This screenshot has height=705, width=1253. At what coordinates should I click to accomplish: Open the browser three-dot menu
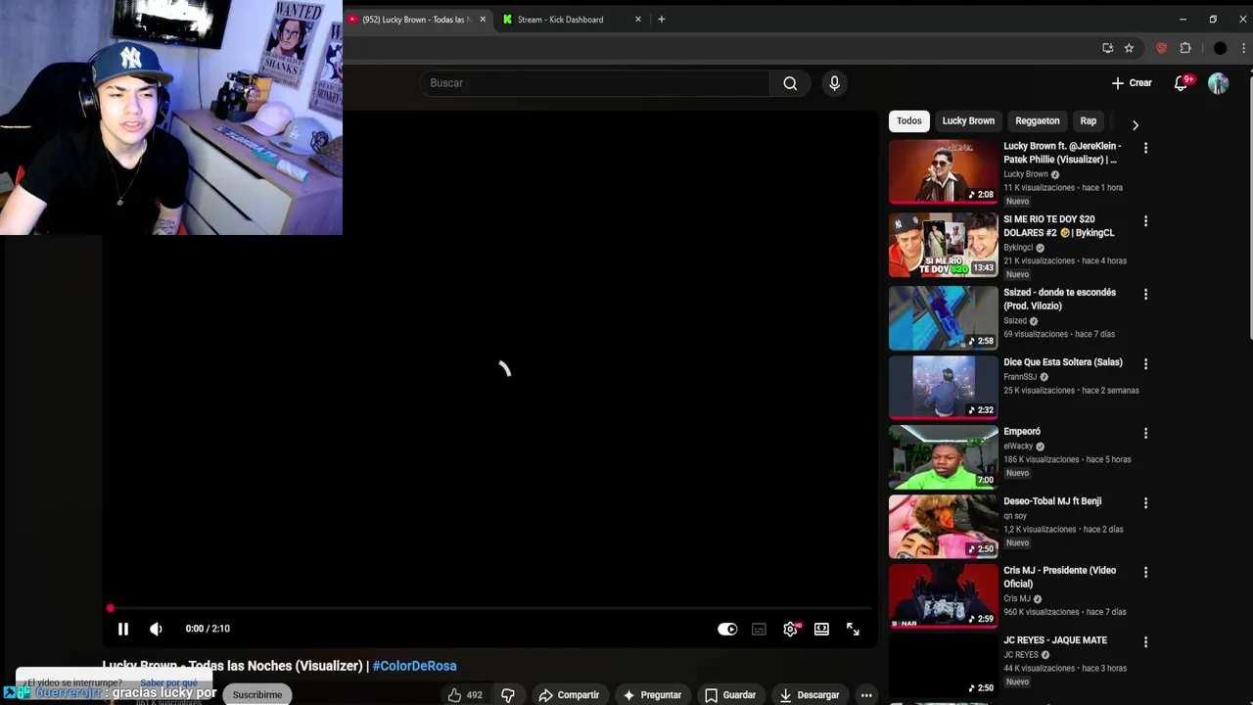coord(1244,48)
